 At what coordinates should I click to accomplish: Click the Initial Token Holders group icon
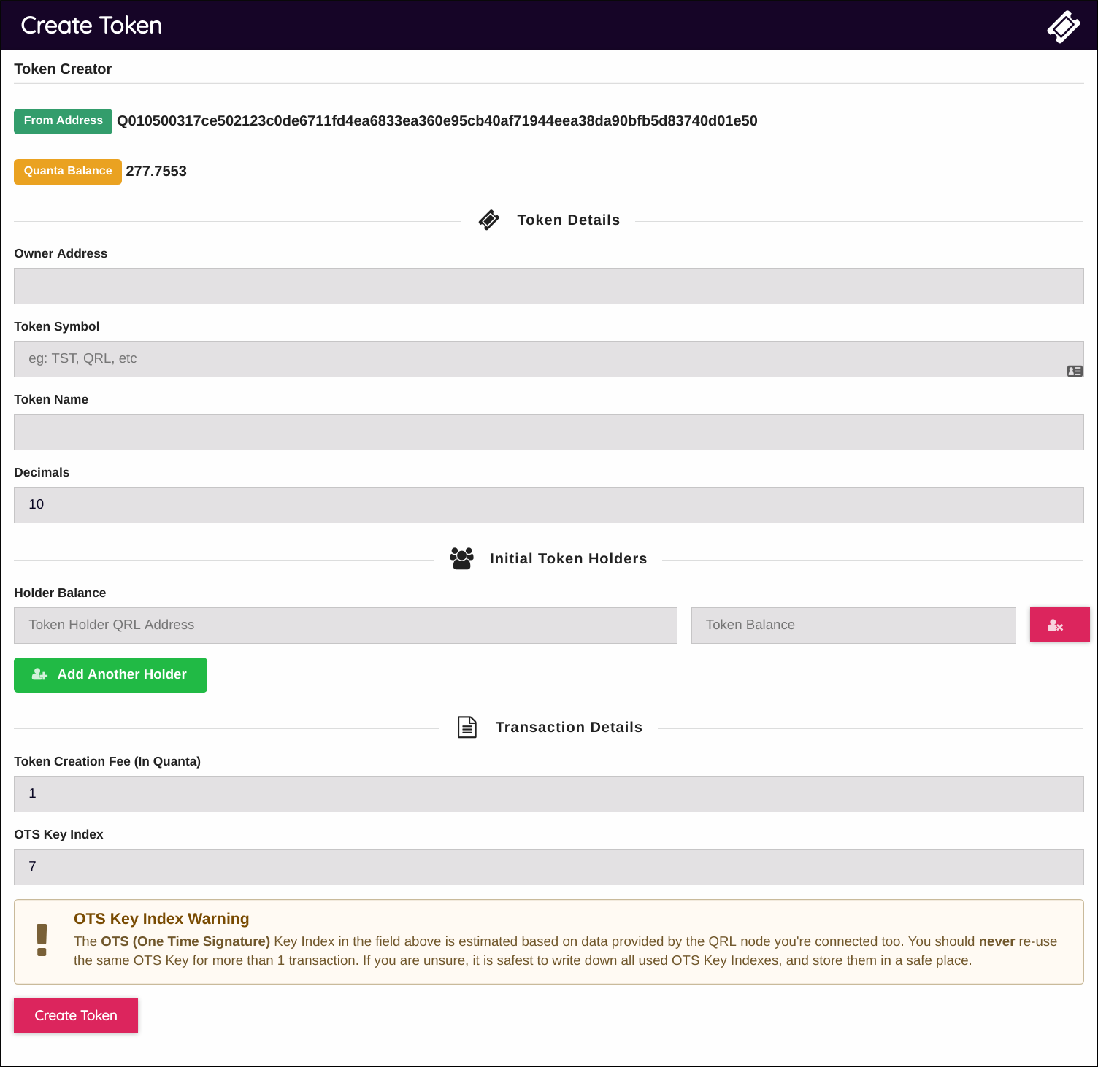pos(461,558)
